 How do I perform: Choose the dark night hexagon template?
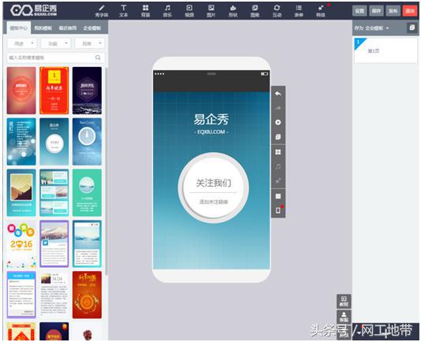pos(87,91)
